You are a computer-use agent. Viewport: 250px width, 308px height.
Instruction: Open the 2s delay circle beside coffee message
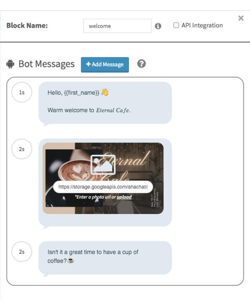point(22,252)
